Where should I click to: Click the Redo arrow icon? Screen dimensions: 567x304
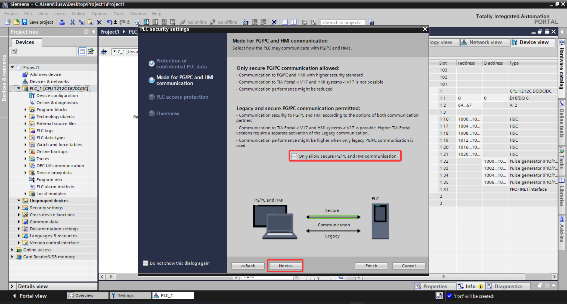(x=122, y=22)
